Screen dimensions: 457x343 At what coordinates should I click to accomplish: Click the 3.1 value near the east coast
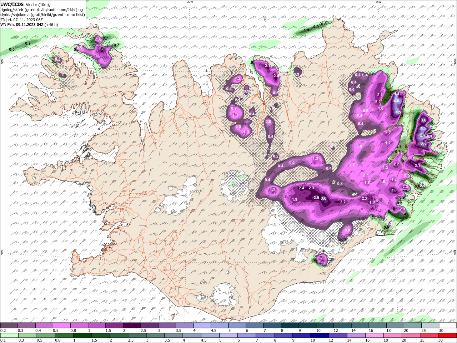(417, 166)
